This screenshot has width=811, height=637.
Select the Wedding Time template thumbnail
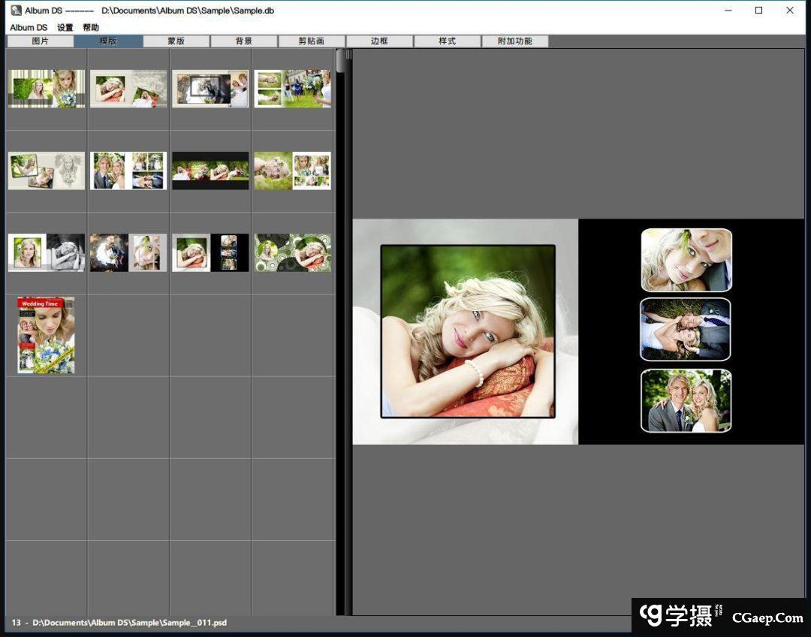(46, 335)
